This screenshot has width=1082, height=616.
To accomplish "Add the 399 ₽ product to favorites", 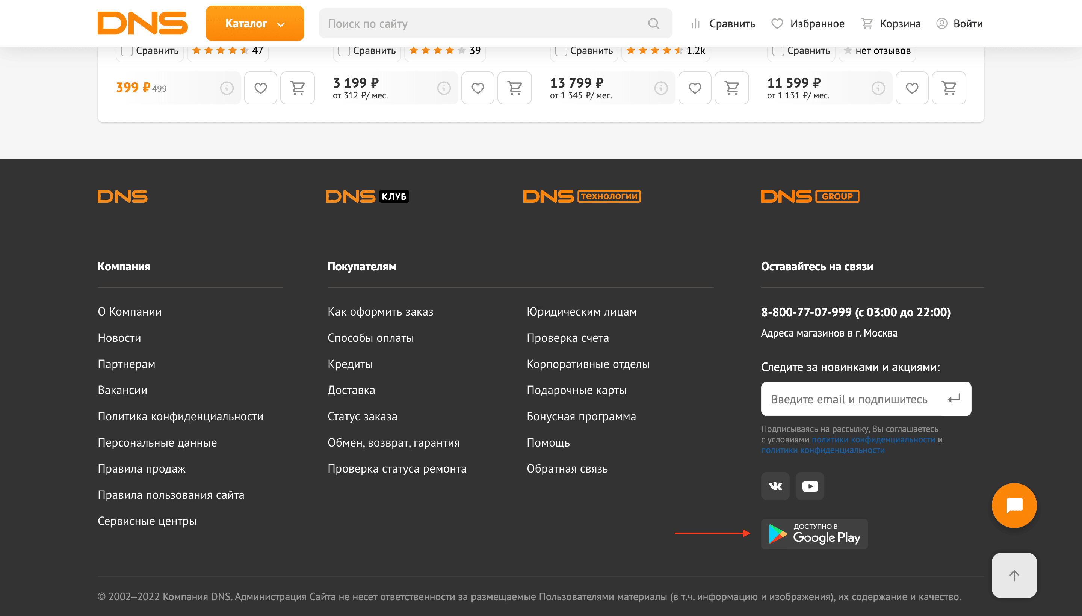I will pos(260,88).
